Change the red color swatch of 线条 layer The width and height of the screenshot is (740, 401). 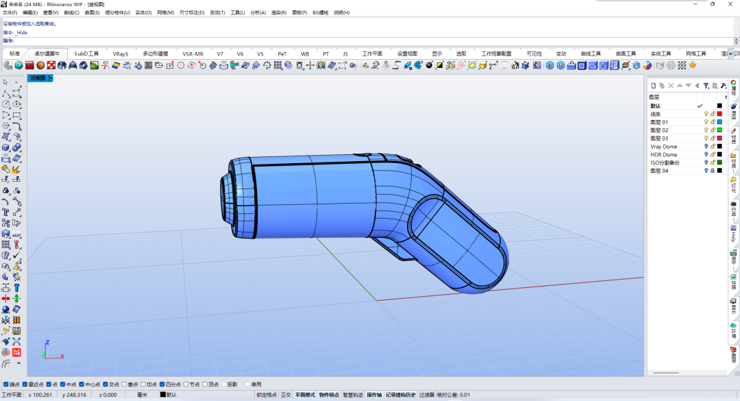(719, 114)
